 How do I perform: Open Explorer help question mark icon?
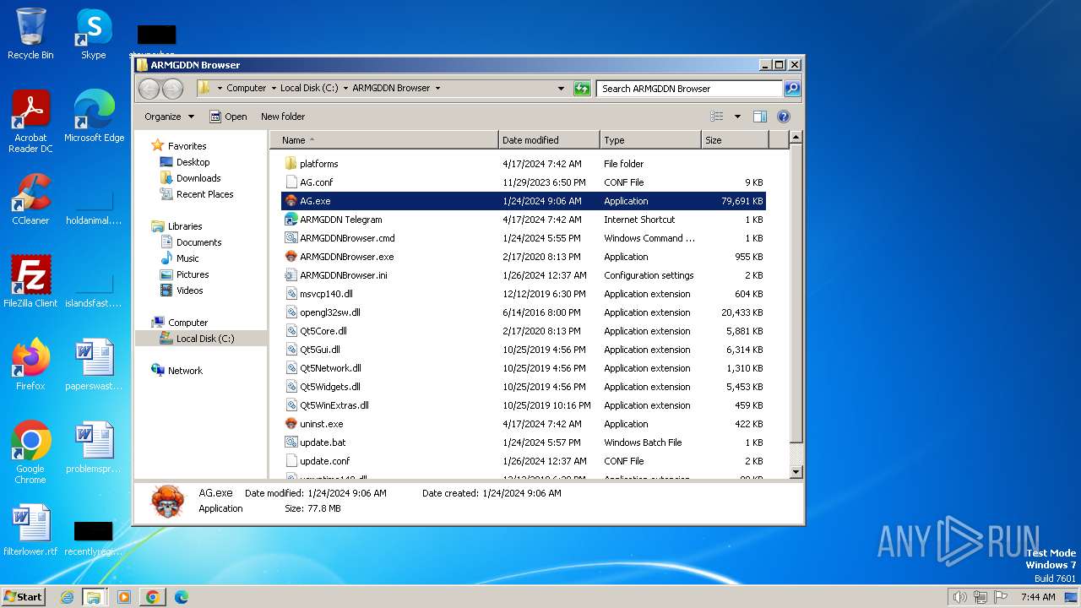[x=783, y=117]
